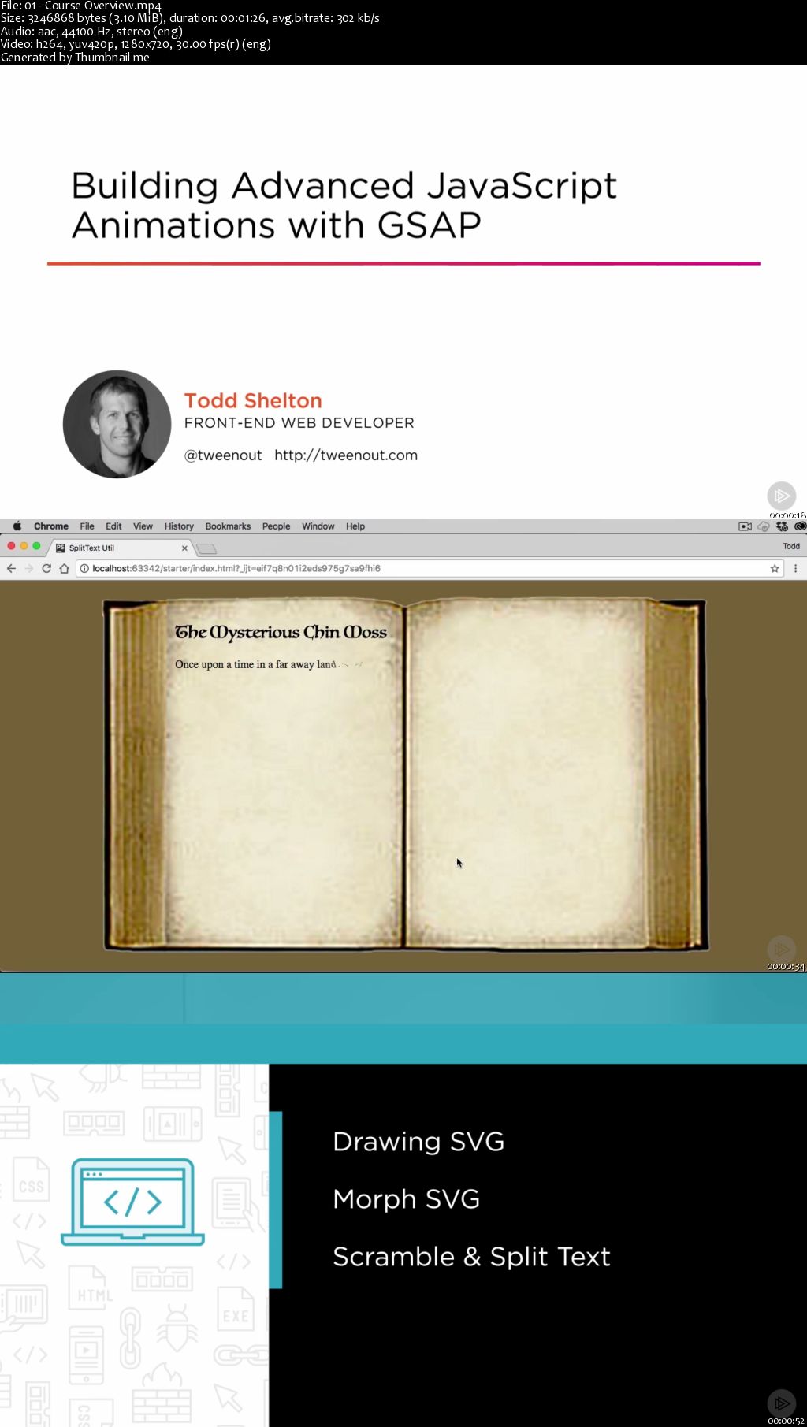The width and height of the screenshot is (807, 1427).
Task: Close the SplitText Util tab
Action: 185,548
